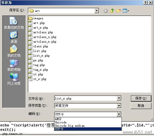Select class.php file icon
This screenshot has height=136, width=154.
tap(31, 46)
